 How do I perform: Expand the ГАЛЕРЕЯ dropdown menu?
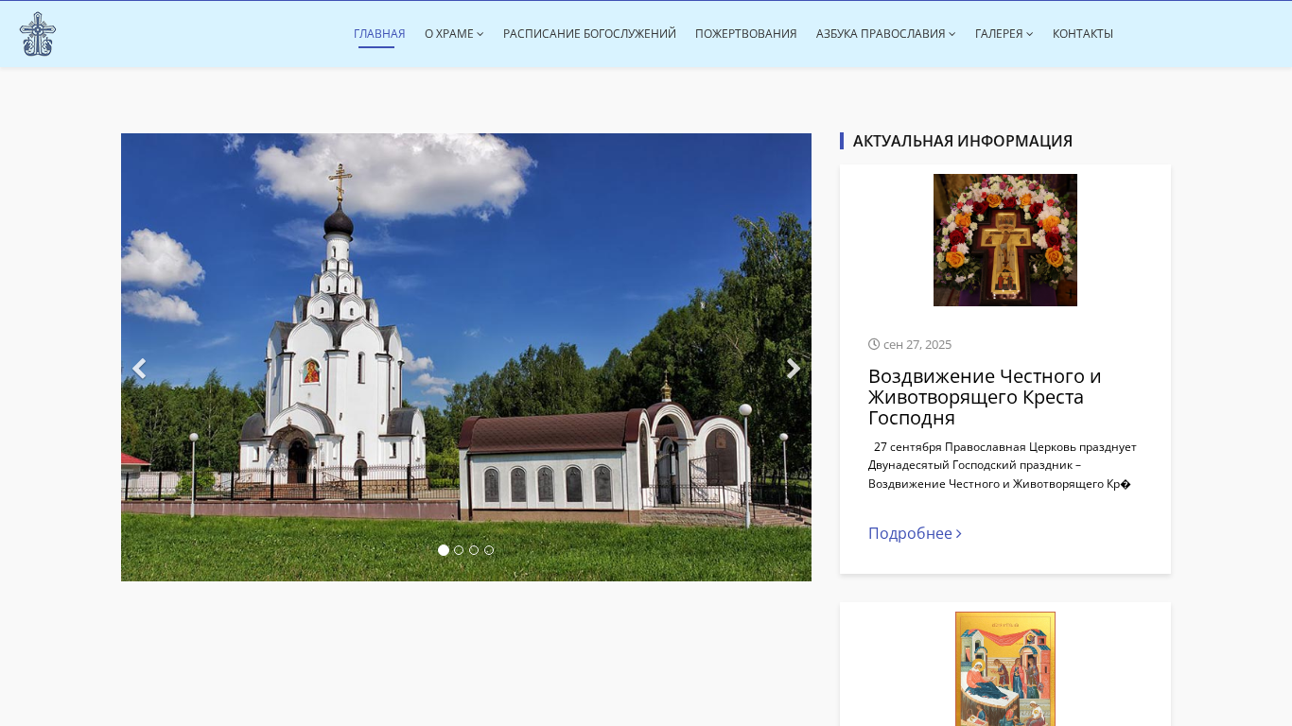pyautogui.click(x=1004, y=34)
